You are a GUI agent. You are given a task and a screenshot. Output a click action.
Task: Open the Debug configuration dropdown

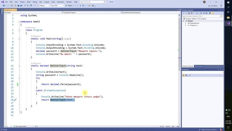click(x=45, y=6)
